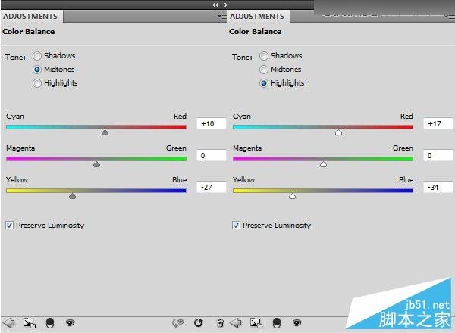Click left panel's expanded view icon

click(x=30, y=323)
